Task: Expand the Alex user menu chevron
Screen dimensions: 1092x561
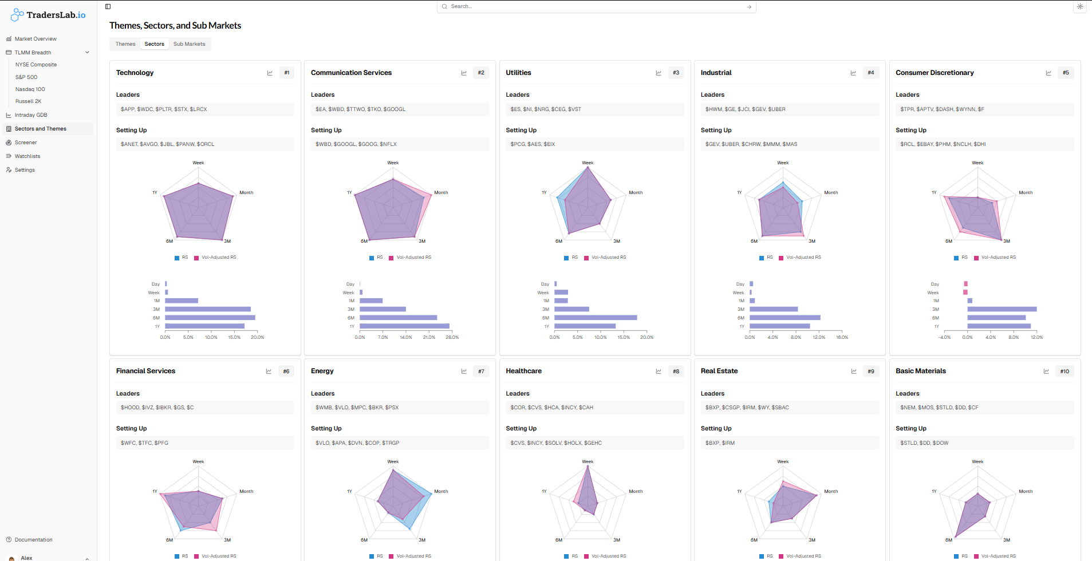Action: 87,558
